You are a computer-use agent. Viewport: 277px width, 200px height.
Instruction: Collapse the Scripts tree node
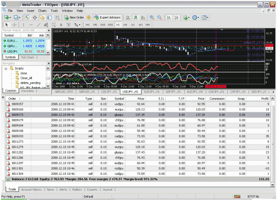(6, 69)
